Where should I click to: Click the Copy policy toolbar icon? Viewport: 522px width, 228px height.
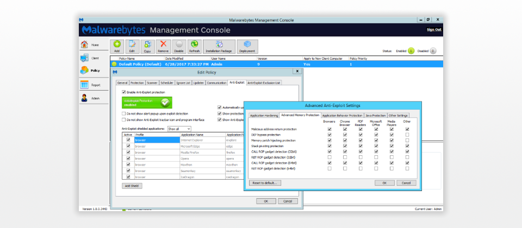tap(147, 47)
